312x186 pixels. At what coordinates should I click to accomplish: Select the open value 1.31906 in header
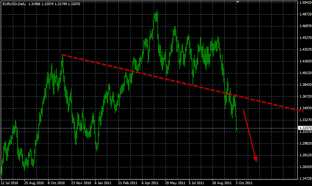pyautogui.click(x=34, y=4)
